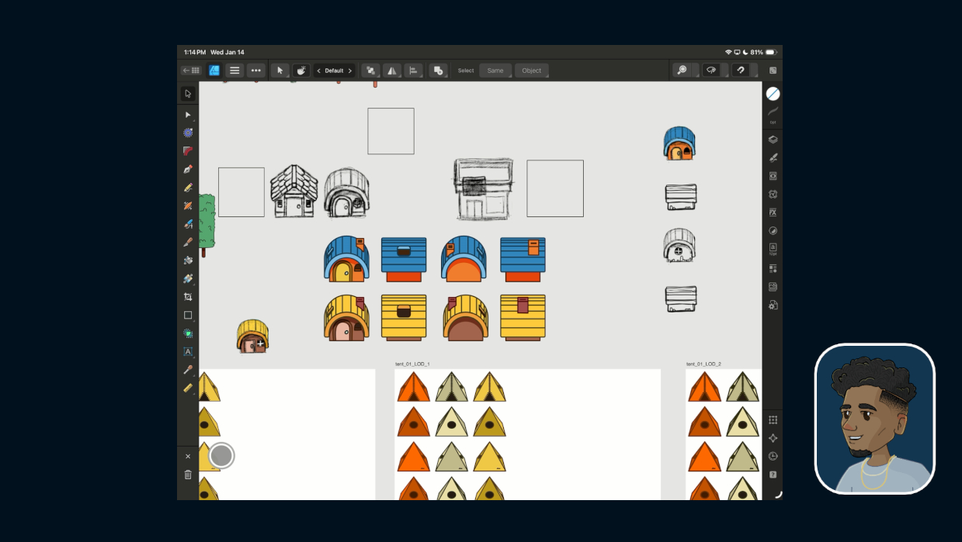The width and height of the screenshot is (962, 542).
Task: Choose the Rectangle shape tool
Action: (187, 316)
